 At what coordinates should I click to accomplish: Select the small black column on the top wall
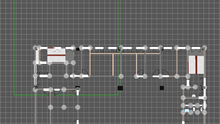point(78,49)
